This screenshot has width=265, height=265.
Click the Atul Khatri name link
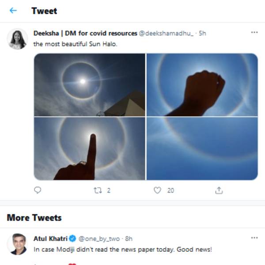(x=50, y=238)
